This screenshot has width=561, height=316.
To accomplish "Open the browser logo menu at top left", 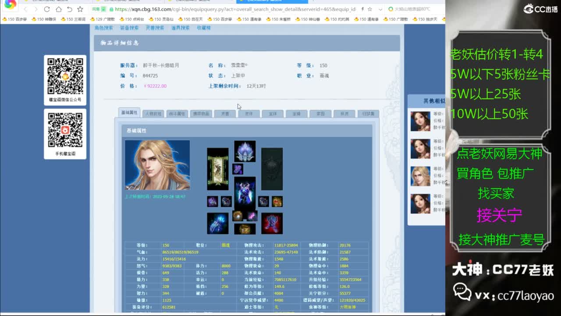I will click(10, 4).
